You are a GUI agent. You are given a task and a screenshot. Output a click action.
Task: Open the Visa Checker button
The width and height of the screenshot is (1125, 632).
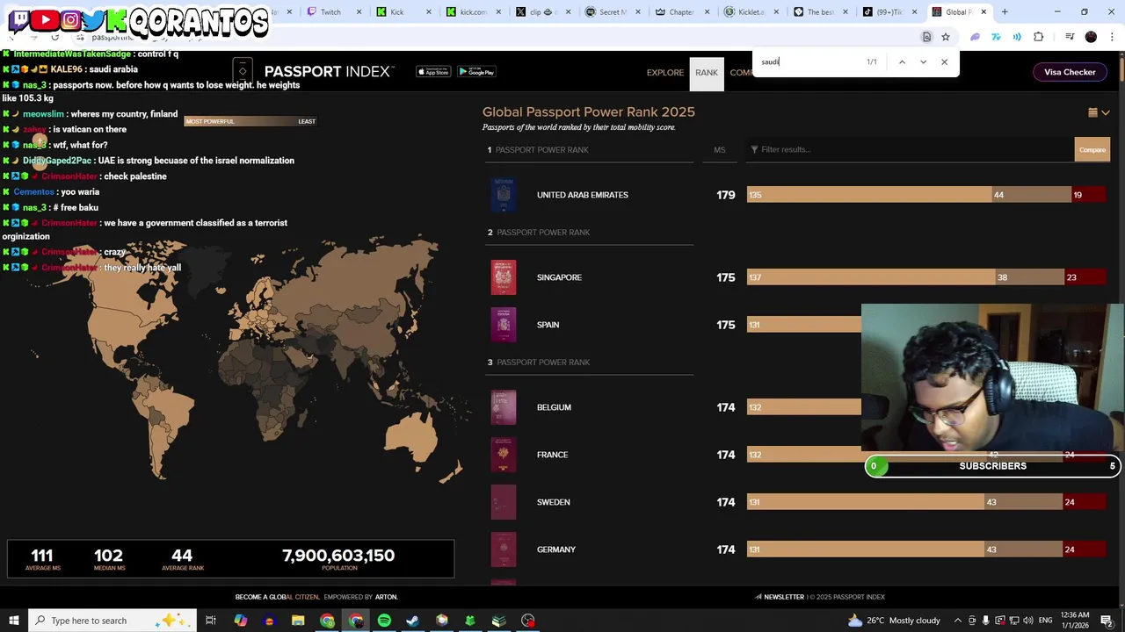click(1070, 72)
